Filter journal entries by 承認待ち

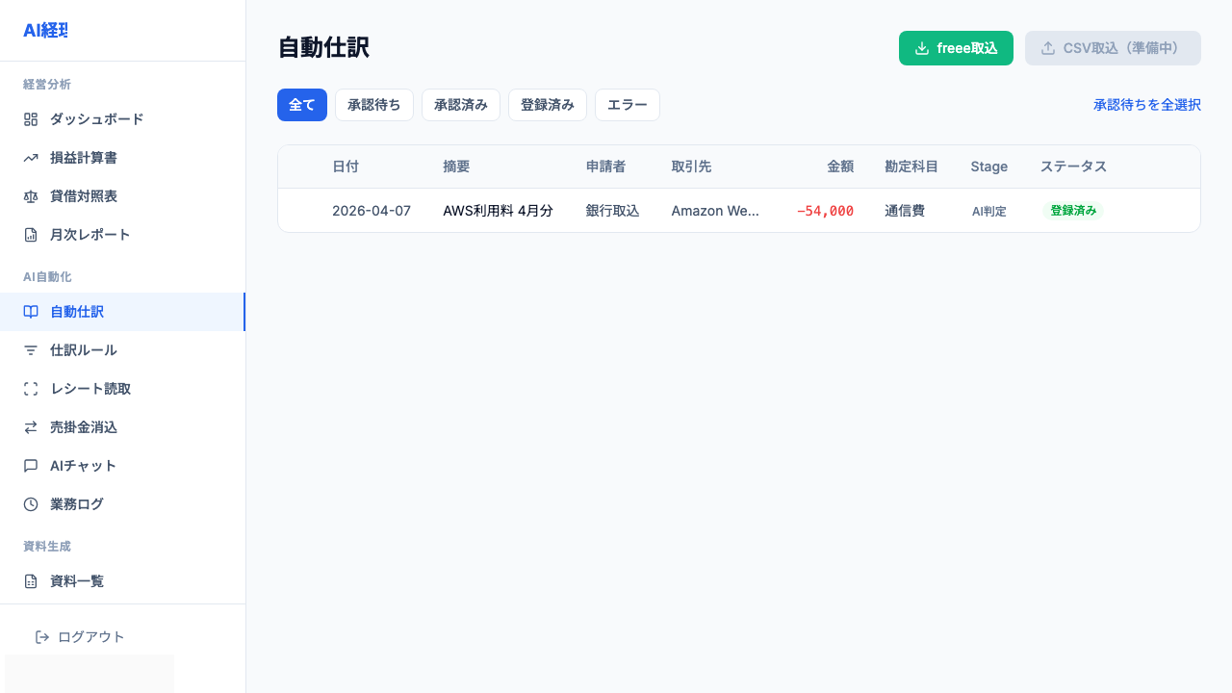pyautogui.click(x=373, y=105)
